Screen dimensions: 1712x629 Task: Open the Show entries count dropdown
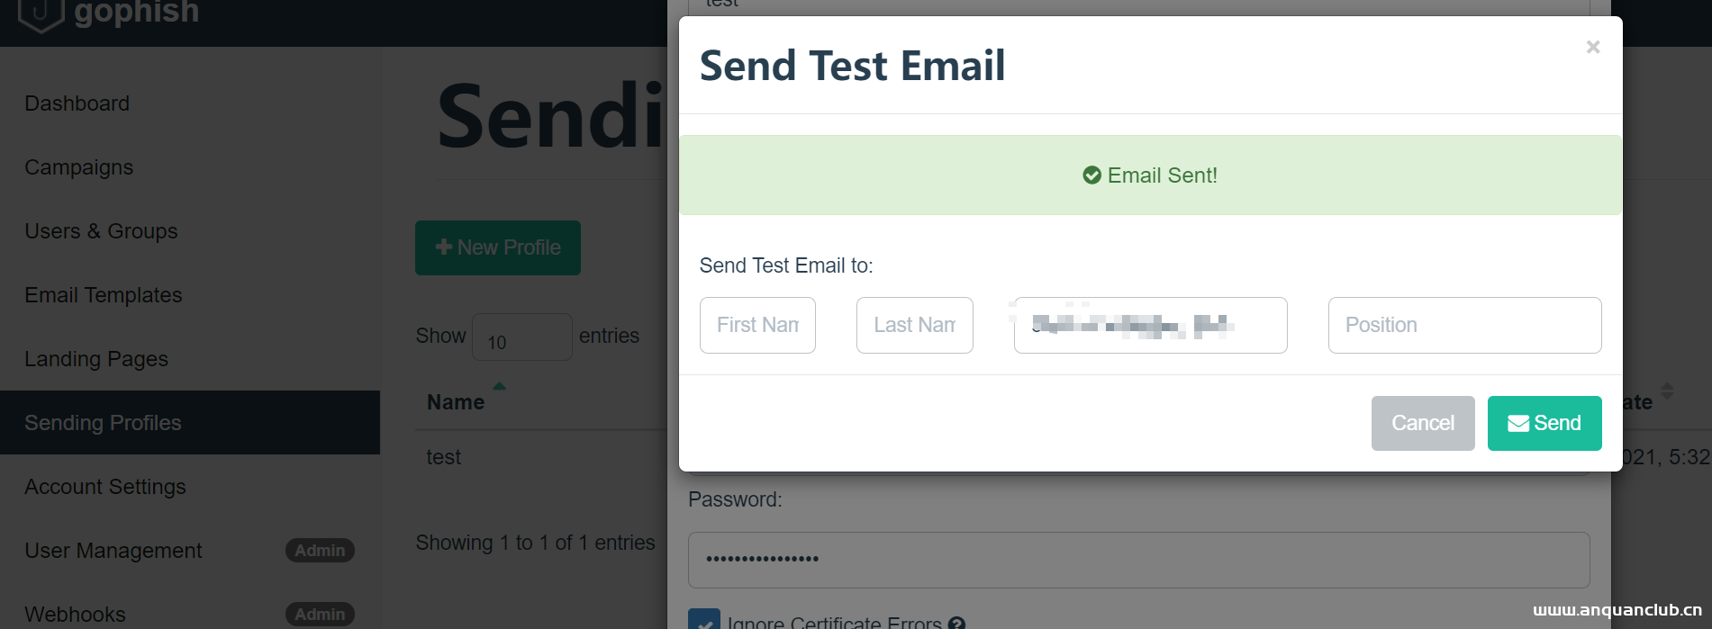pos(521,337)
